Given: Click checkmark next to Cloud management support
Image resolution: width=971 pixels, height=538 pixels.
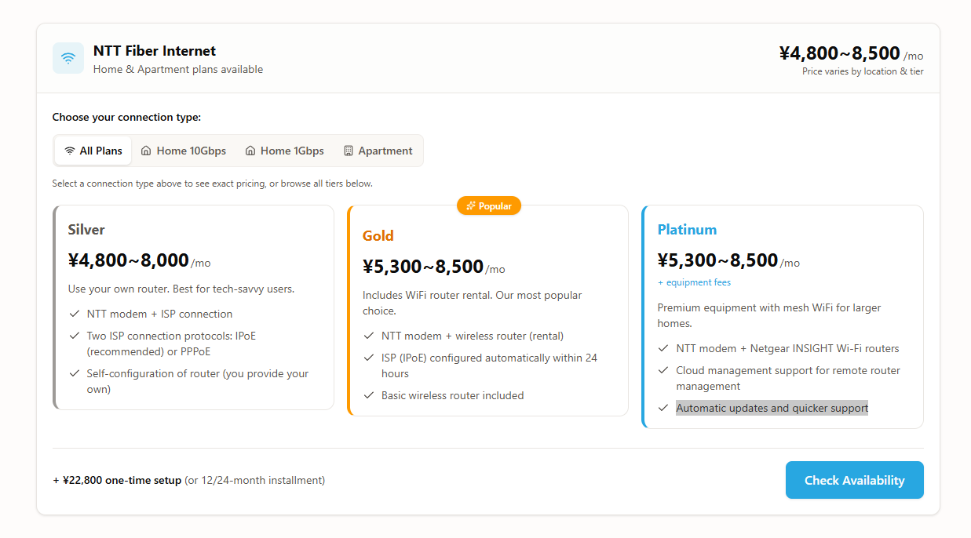Looking at the screenshot, I should tap(663, 370).
